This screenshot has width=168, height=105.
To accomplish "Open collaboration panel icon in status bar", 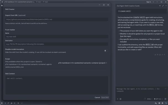I will [x=11, y=103].
